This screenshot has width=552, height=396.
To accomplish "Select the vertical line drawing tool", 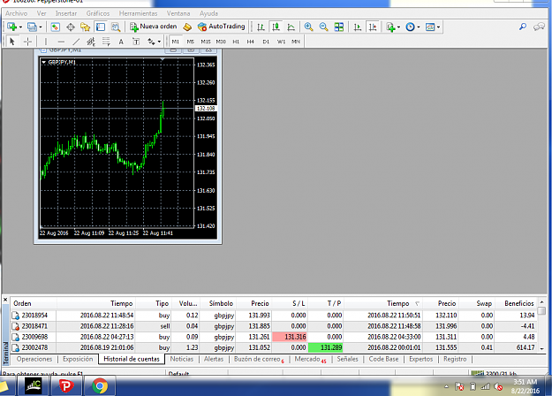I will coord(45,42).
